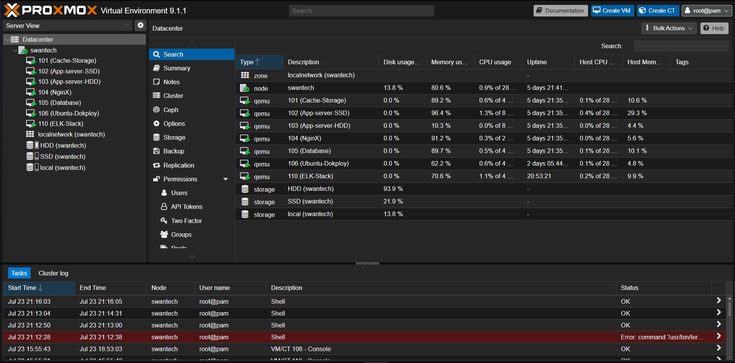Image resolution: width=735 pixels, height=363 pixels.
Task: Click the Notes icon in side menu
Action: click(x=156, y=82)
